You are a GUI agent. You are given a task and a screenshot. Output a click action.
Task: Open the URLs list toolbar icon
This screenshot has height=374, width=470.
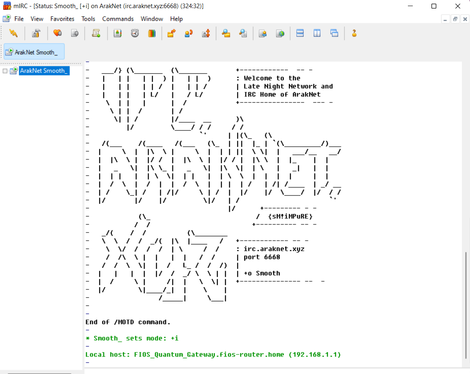(280, 33)
